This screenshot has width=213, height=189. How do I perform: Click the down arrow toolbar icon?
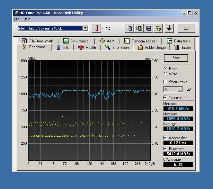click(x=169, y=28)
